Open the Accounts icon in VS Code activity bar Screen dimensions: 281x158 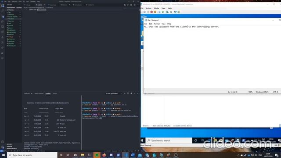click(x=2, y=142)
